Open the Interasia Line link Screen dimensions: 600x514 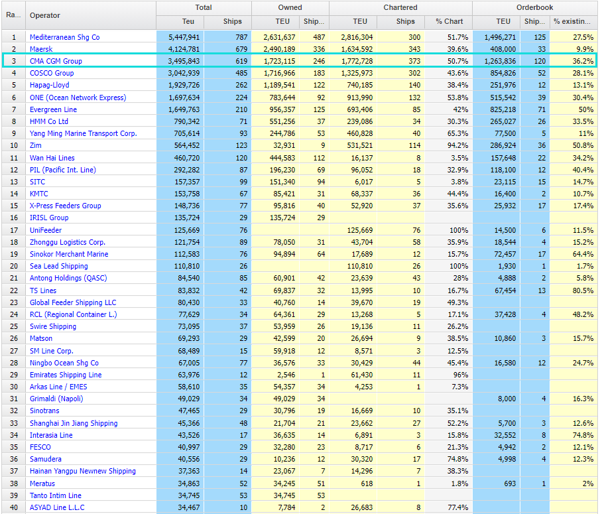(51, 435)
